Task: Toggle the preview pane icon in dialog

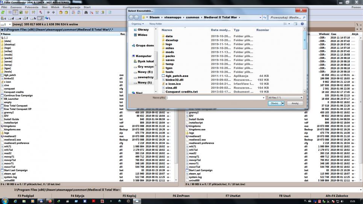Action: click(x=295, y=24)
